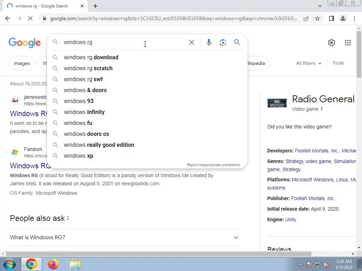
Task: Open the Windows Start menu
Action: pos(9,264)
